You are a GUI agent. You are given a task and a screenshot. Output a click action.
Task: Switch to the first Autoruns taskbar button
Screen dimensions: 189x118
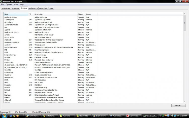(66, 116)
